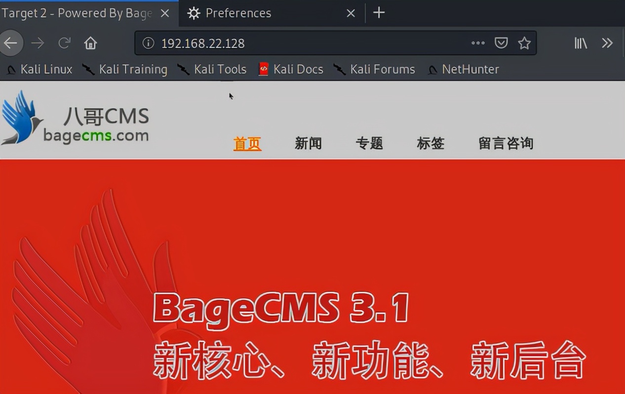Open the Kali Tools bookmark
The image size is (625, 394).
click(220, 69)
